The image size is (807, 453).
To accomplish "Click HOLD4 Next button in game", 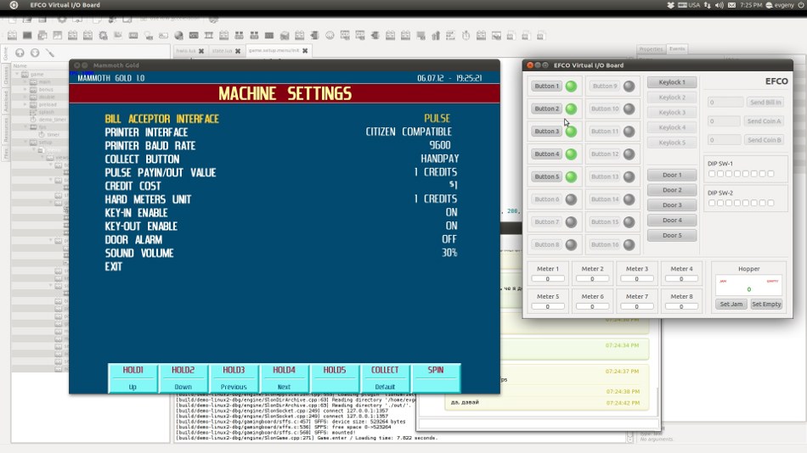I will point(284,378).
